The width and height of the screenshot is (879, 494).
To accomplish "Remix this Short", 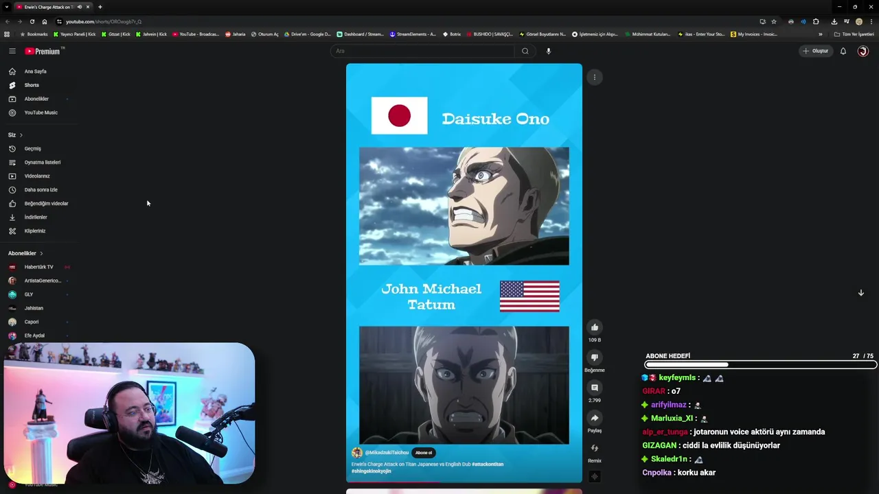I will [595, 448].
